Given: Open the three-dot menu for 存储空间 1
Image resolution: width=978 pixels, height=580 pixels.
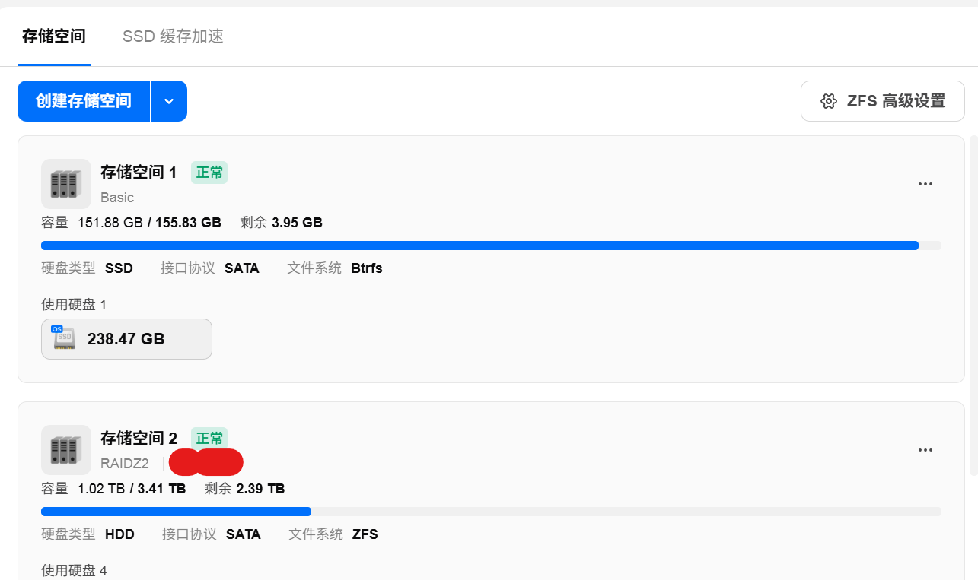Looking at the screenshot, I should point(925,184).
